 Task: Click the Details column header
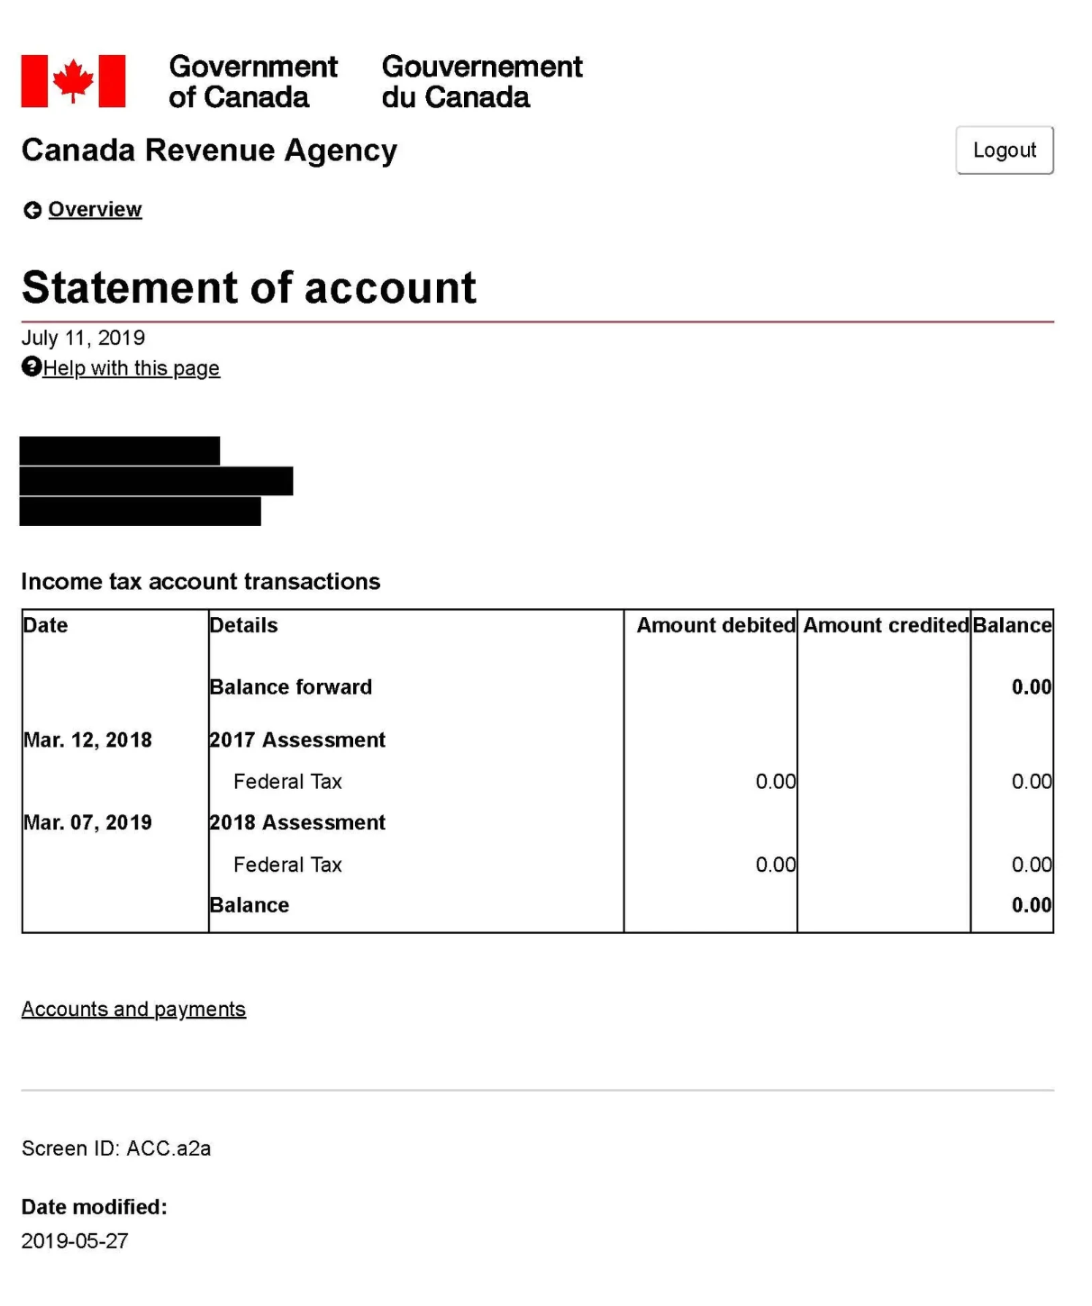point(242,625)
